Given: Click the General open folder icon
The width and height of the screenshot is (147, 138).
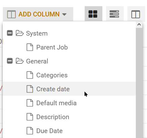Looking at the screenshot, I should (x=20, y=61).
